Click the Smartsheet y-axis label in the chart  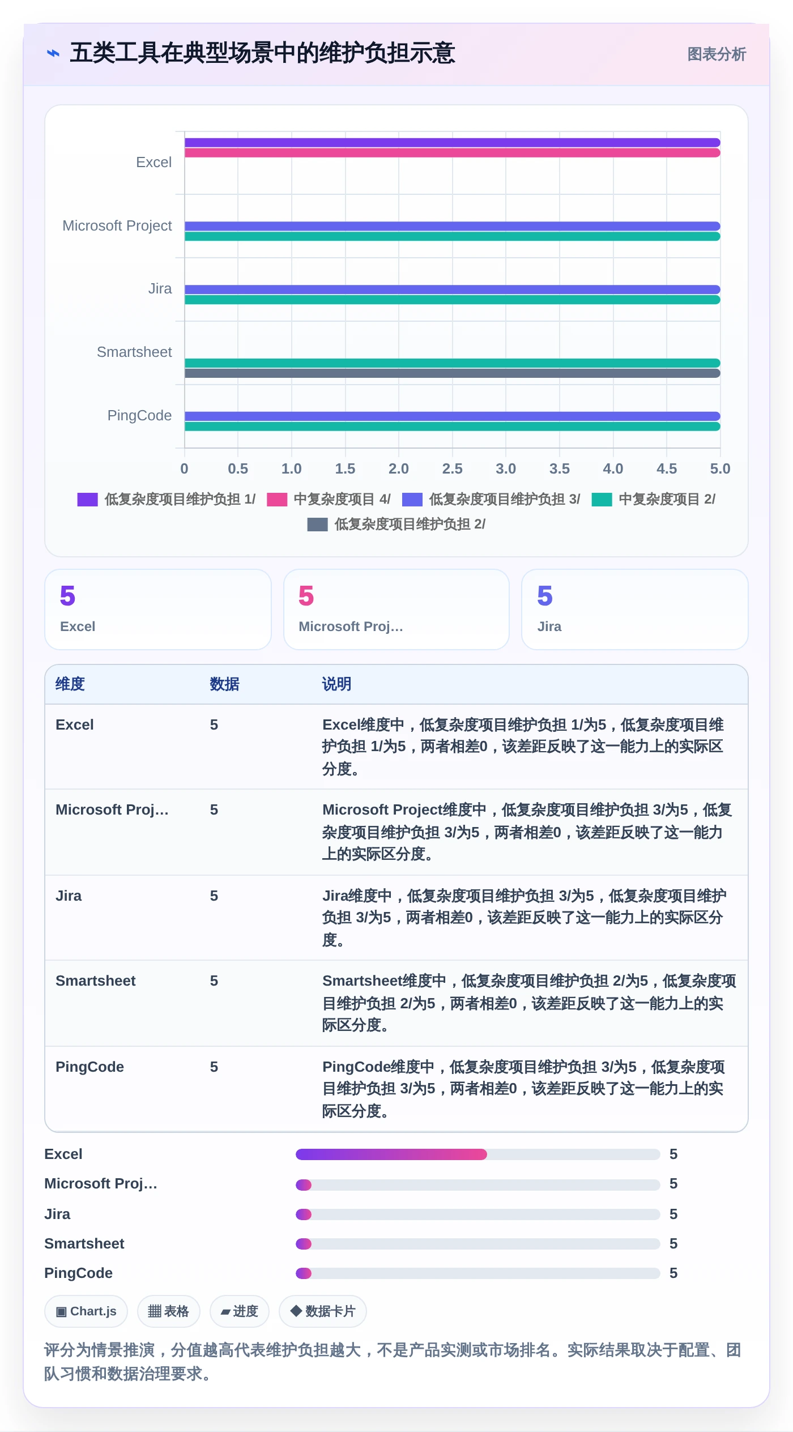point(134,352)
